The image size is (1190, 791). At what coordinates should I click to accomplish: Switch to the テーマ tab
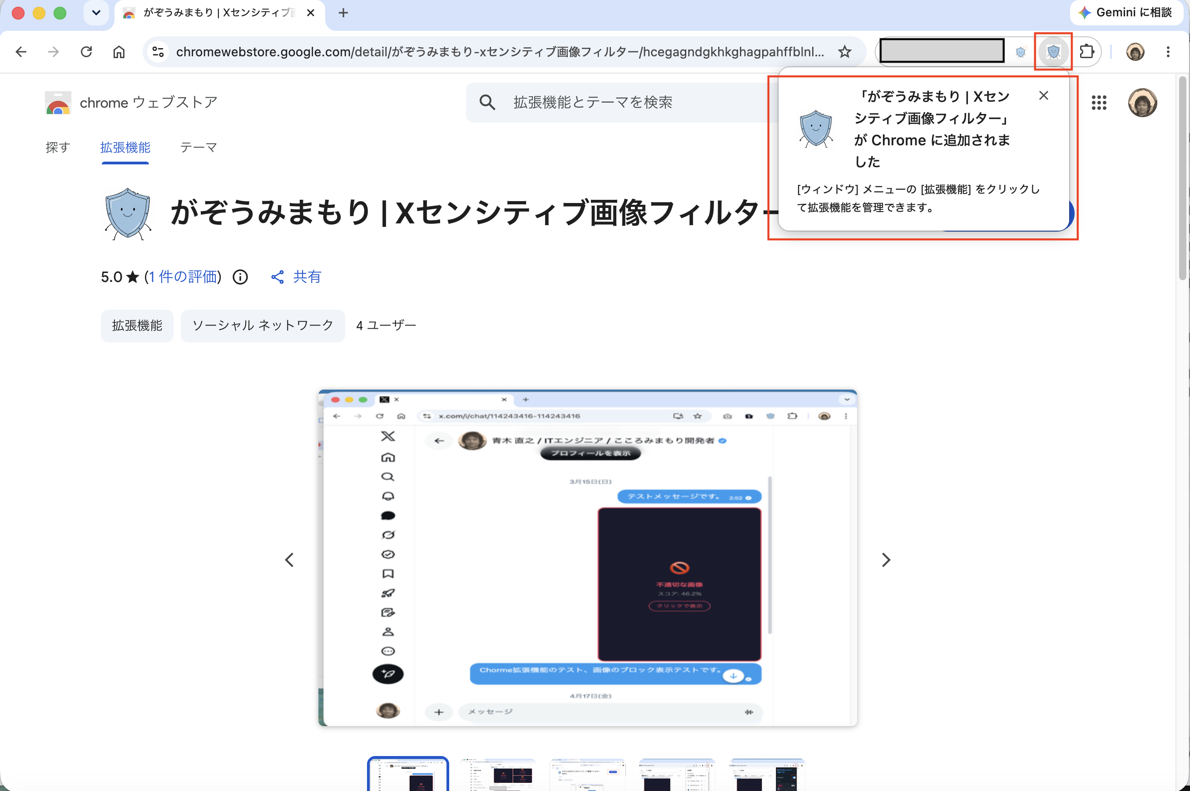point(198,147)
